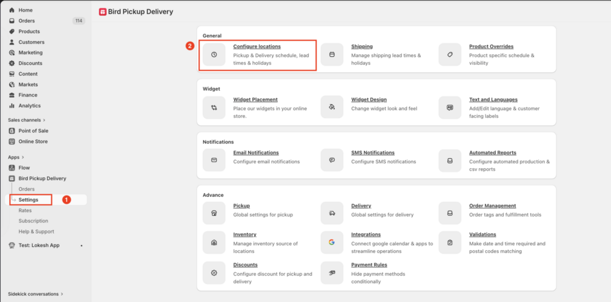Click the SMS Notifications chat icon
Screen dimensions: 611x302
click(332, 160)
